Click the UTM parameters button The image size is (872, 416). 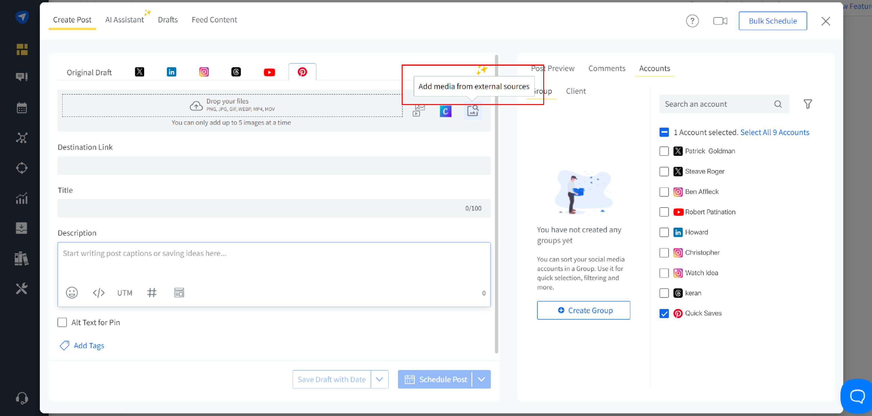point(125,293)
